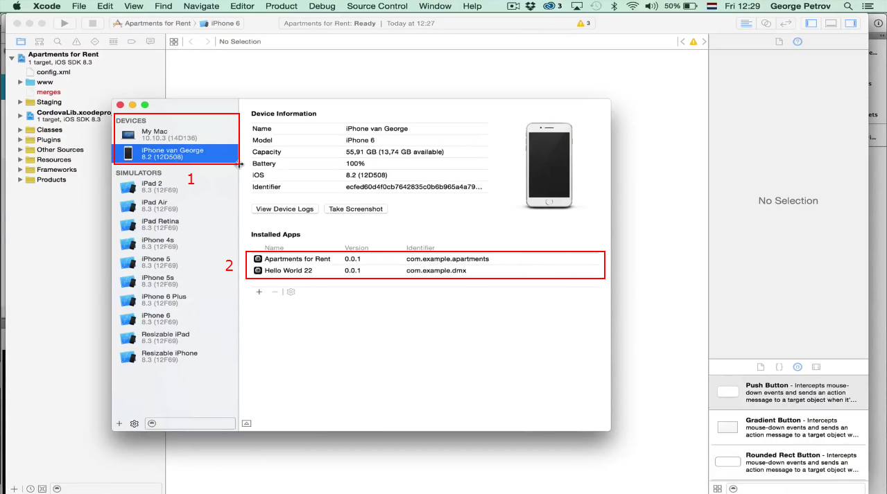Add a device with sidebar plus button
This screenshot has height=494, width=887.
(119, 423)
